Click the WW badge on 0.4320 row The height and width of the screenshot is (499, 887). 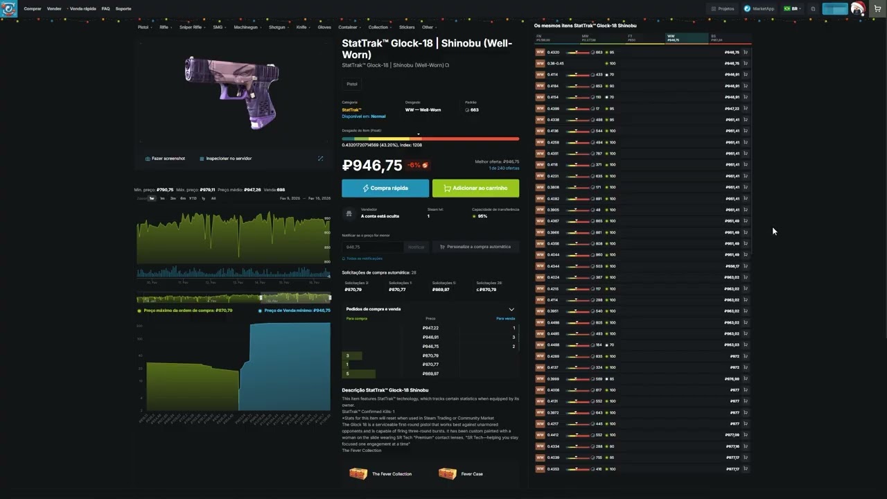pyautogui.click(x=540, y=52)
